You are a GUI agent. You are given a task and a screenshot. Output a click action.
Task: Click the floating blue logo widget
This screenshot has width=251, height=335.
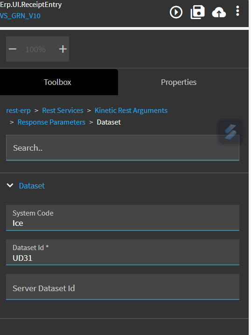[x=230, y=132]
